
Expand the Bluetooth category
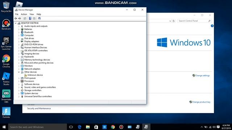(x=19, y=32)
